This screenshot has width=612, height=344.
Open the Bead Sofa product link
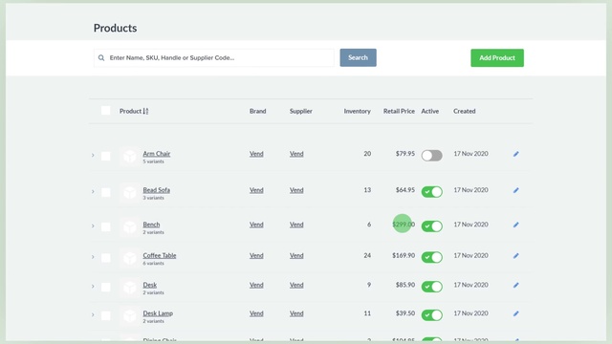pyautogui.click(x=156, y=190)
